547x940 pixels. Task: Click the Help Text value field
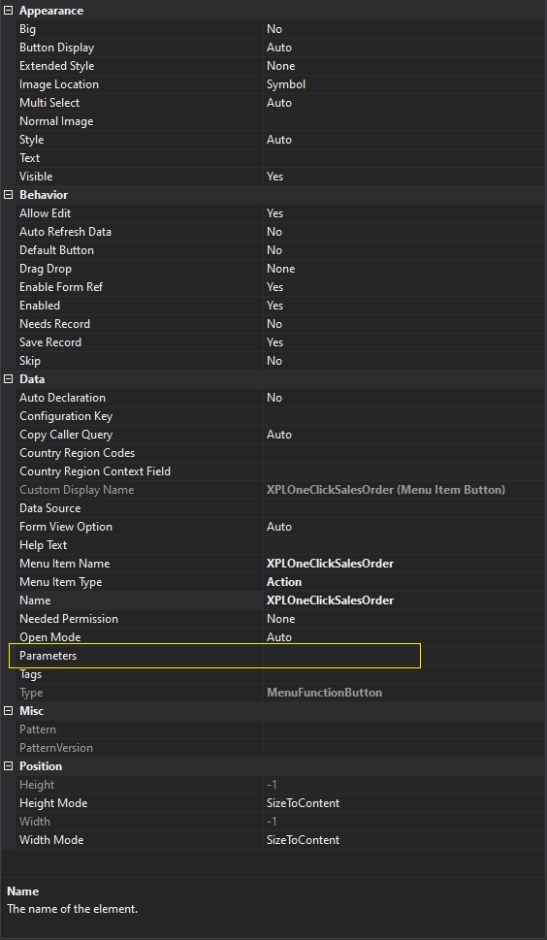(x=403, y=545)
